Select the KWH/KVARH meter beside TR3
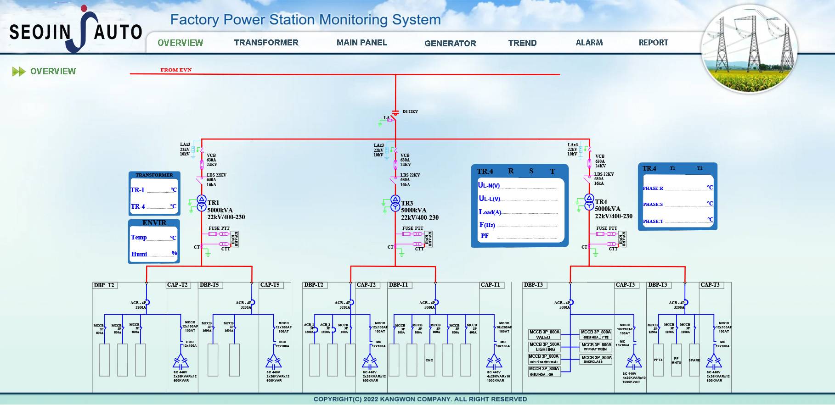This screenshot has width=835, height=405. [x=429, y=239]
